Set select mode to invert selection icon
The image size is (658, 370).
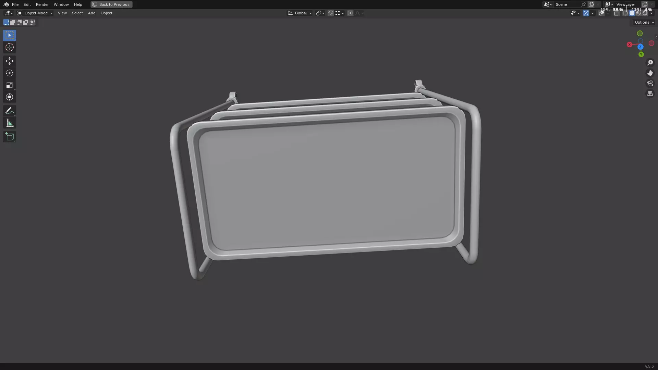(x=26, y=22)
